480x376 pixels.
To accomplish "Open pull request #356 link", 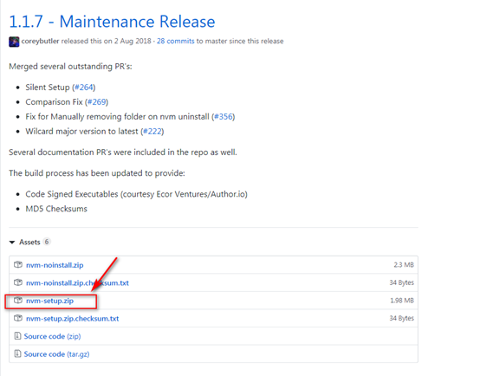I will (224, 117).
